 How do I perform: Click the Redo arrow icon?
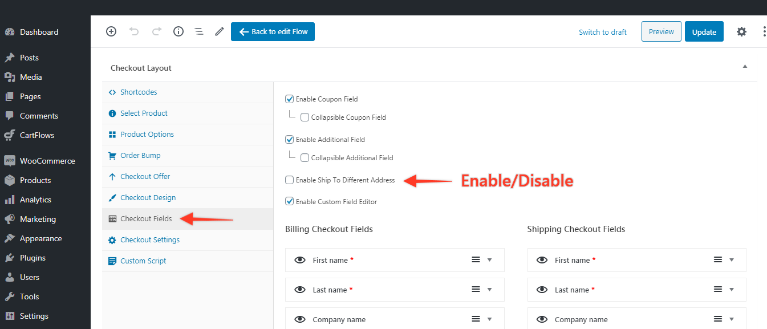point(156,31)
